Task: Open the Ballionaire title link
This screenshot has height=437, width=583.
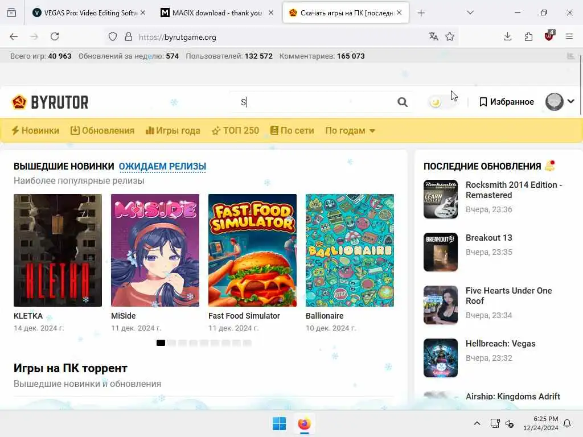Action: coord(324,316)
